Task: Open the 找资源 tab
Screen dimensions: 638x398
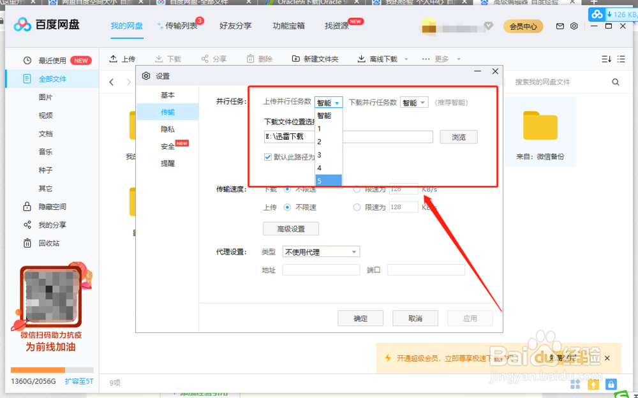Action: 336,26
